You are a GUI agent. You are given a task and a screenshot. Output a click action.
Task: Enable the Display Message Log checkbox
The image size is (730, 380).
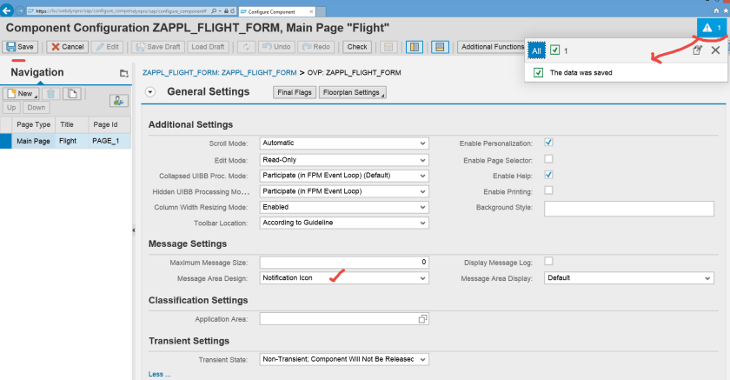coord(548,261)
